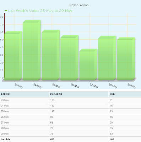141x142 pixels.
Task: Select the 29-May table row date
Action: pyautogui.click(x=5, y=134)
